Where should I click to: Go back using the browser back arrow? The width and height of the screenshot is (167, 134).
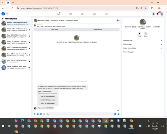(x=3, y=8)
